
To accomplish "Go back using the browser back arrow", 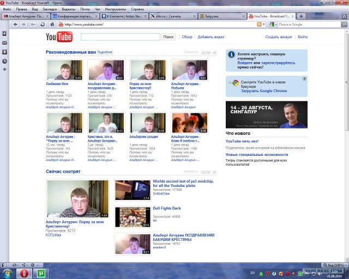I will 15,25.
